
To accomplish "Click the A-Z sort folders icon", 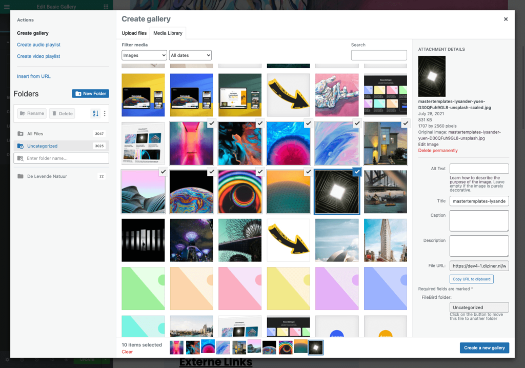I will click(x=95, y=113).
